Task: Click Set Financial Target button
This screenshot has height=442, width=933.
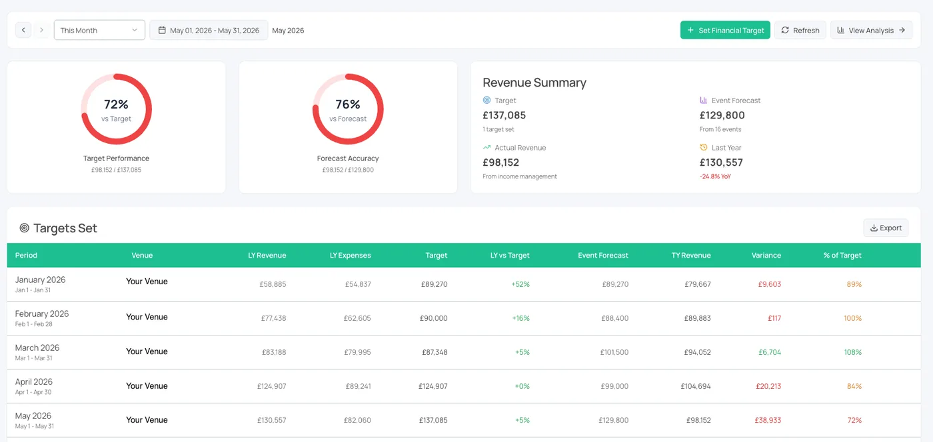Action: [x=725, y=30]
